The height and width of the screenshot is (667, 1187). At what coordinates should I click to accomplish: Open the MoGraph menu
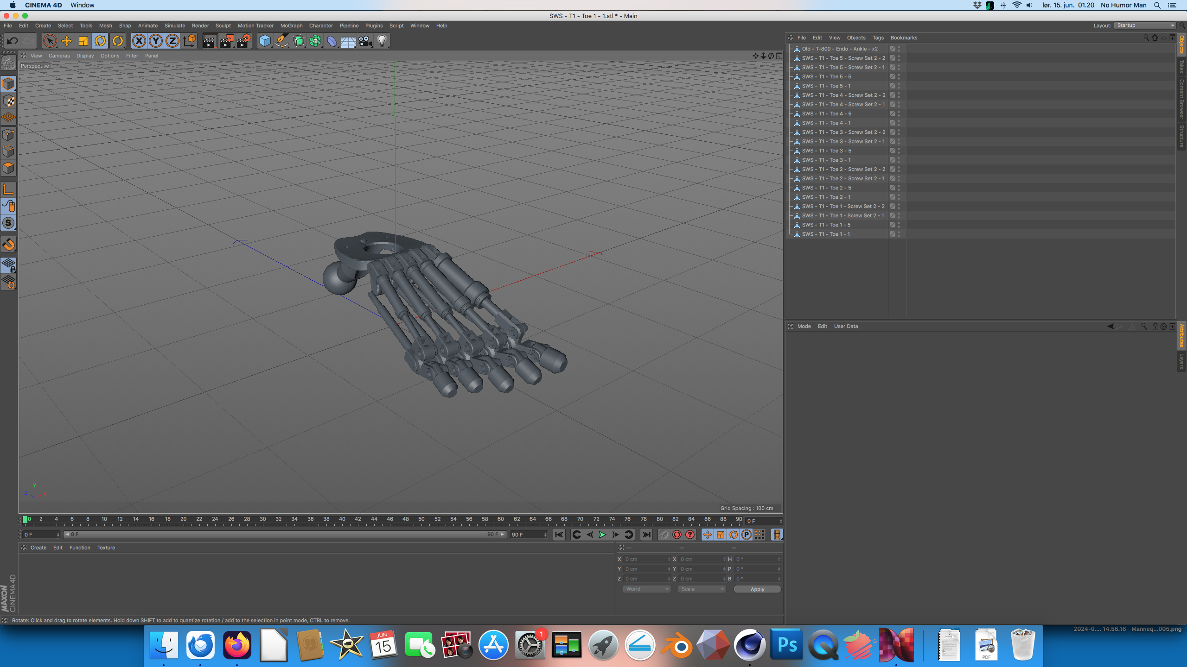point(291,25)
